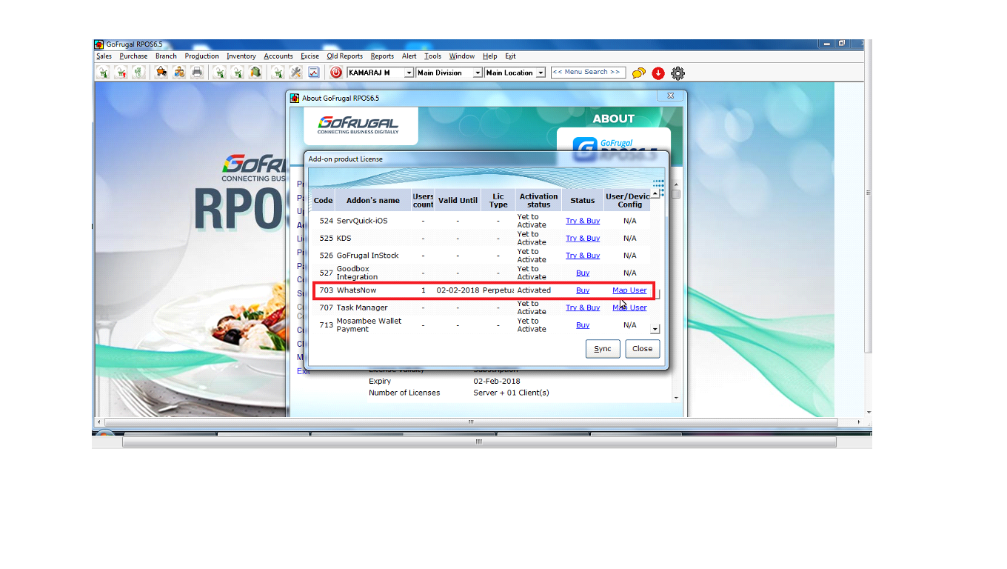Click the Server + 01 Client(s) text
1007x569 pixels.
click(x=511, y=393)
